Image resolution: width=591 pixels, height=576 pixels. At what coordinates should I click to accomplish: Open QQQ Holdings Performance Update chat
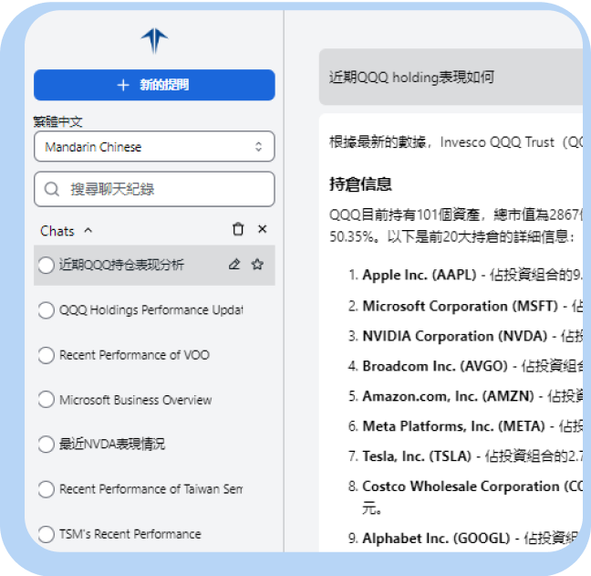(150, 310)
